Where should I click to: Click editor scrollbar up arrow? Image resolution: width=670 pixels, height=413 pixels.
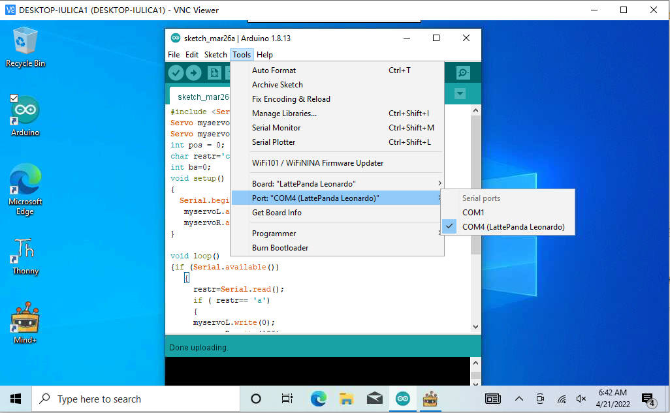point(475,111)
